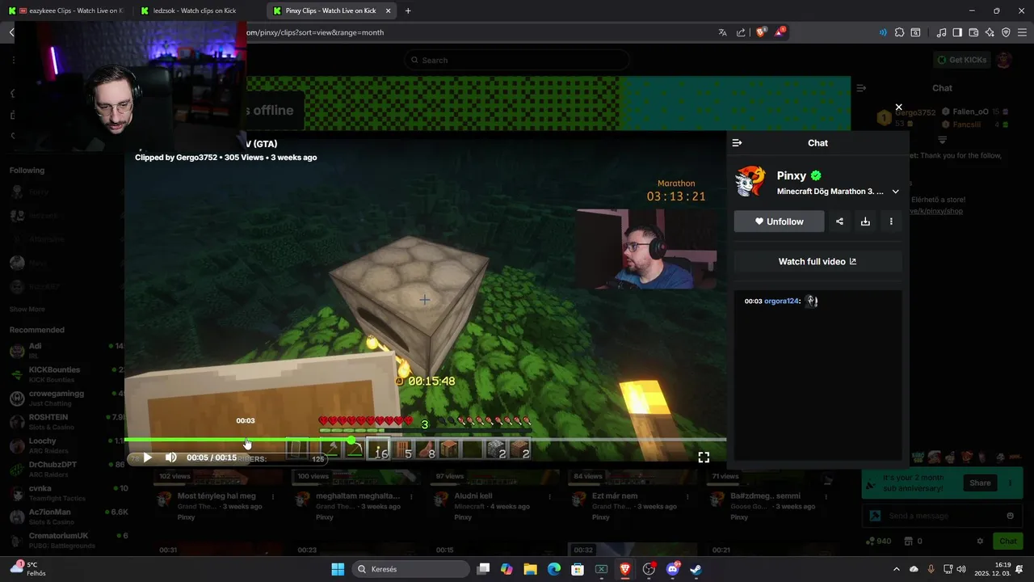Open the system volume tray icon
1034x582 pixels.
coord(960,569)
